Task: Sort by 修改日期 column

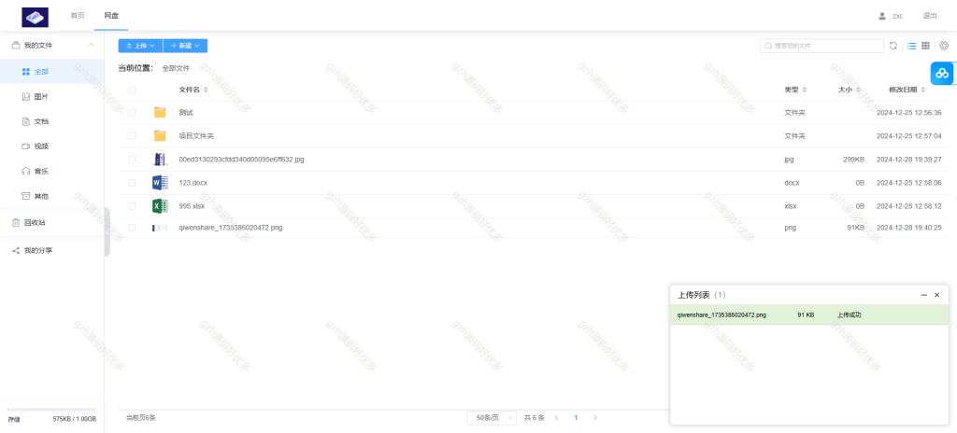Action: tap(907, 90)
